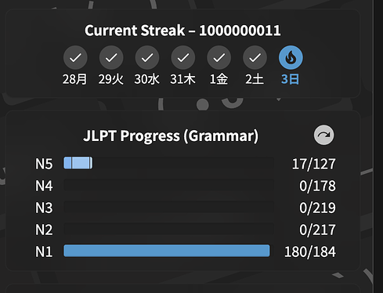Click the Current Streak heading

tap(182, 31)
